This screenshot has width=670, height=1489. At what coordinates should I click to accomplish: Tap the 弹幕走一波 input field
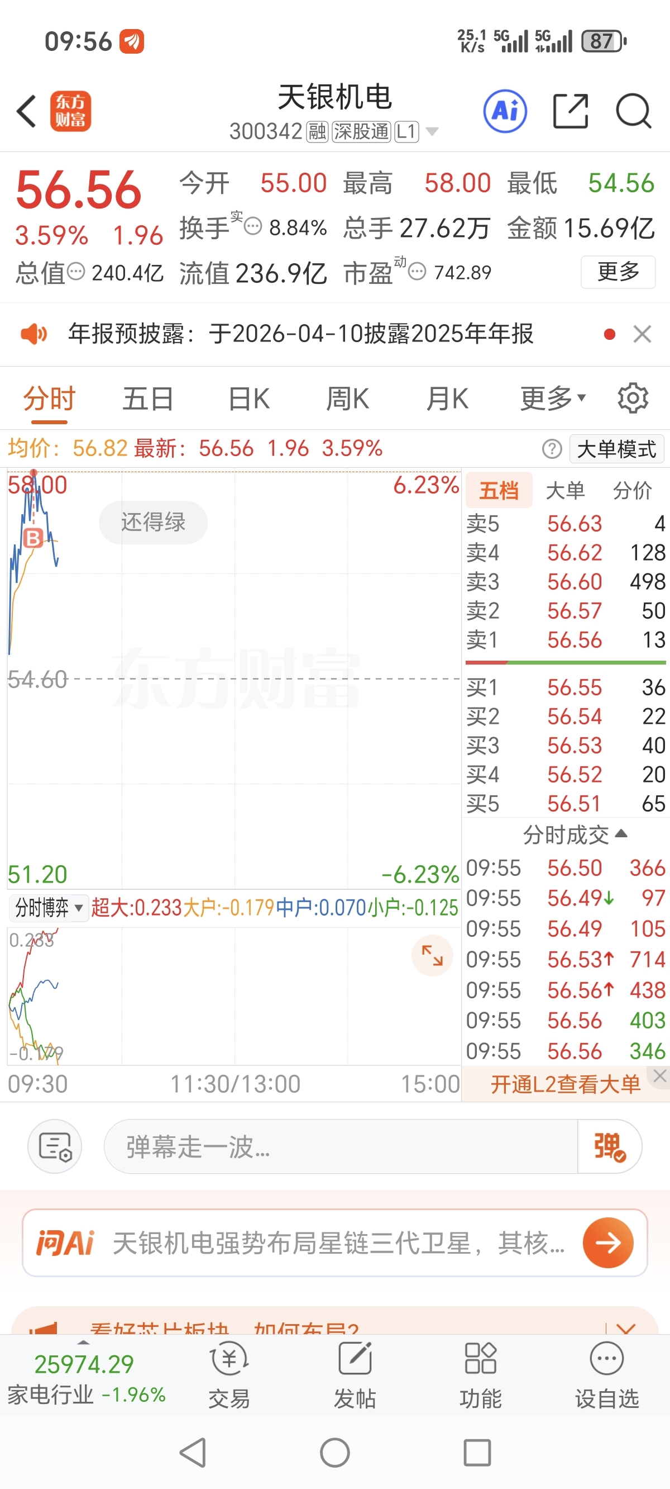tap(341, 1146)
